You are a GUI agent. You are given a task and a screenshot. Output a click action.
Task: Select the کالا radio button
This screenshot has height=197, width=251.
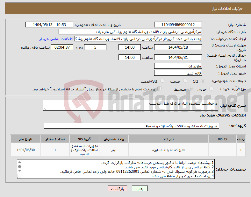(203, 81)
